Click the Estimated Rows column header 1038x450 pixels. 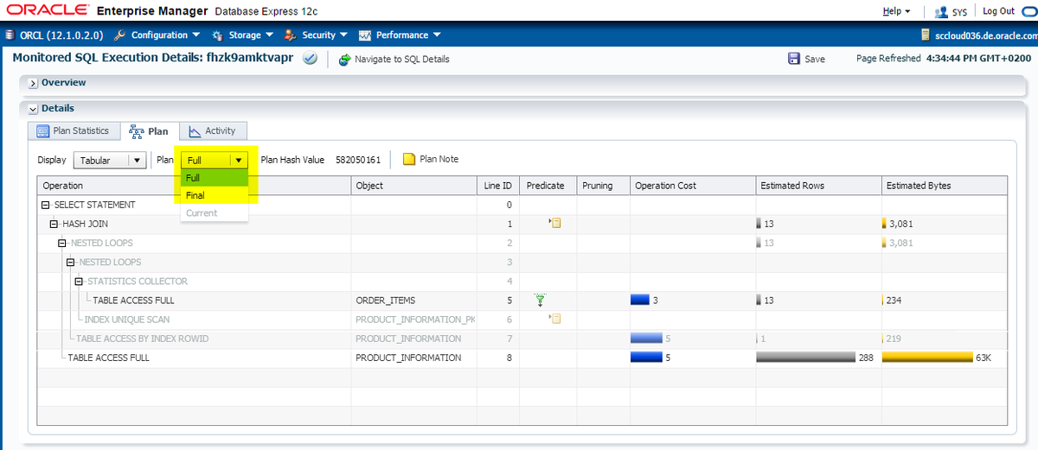(817, 186)
